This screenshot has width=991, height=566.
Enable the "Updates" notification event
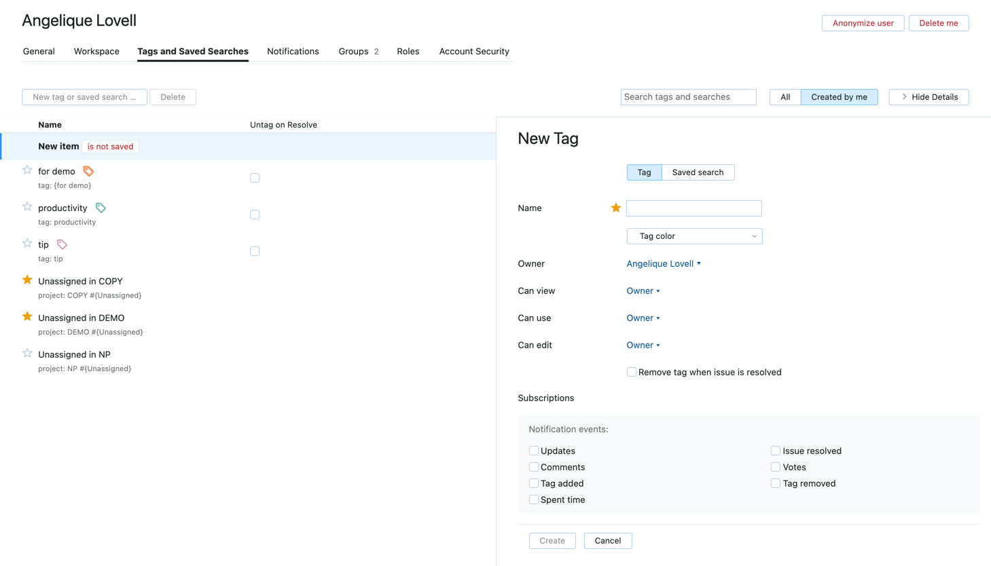click(534, 450)
